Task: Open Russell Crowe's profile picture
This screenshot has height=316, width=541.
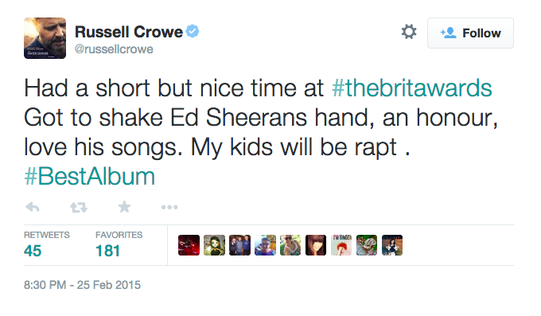Action: pos(45,38)
